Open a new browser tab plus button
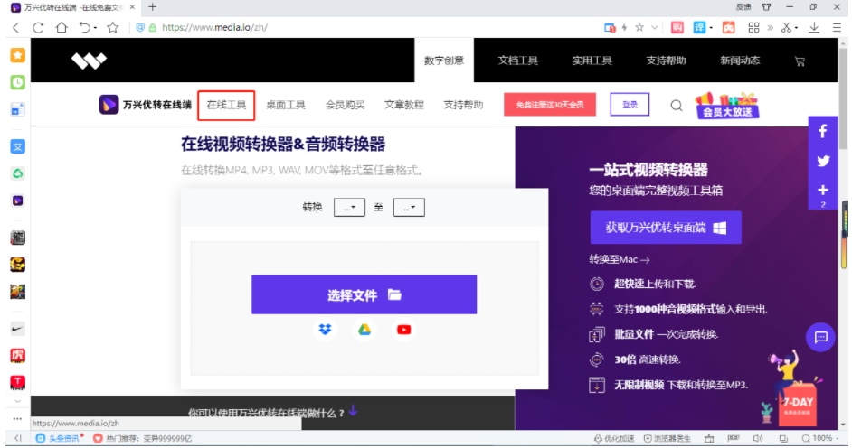Image resolution: width=852 pixels, height=448 pixels. [x=152, y=7]
